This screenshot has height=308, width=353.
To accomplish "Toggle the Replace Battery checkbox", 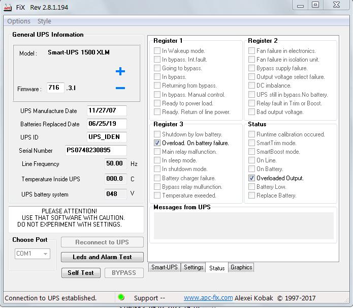I will tap(252, 195).
